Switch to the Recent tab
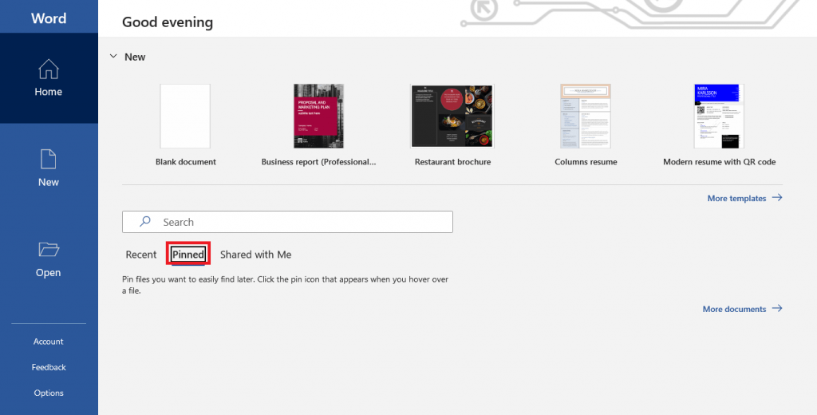 tap(141, 255)
